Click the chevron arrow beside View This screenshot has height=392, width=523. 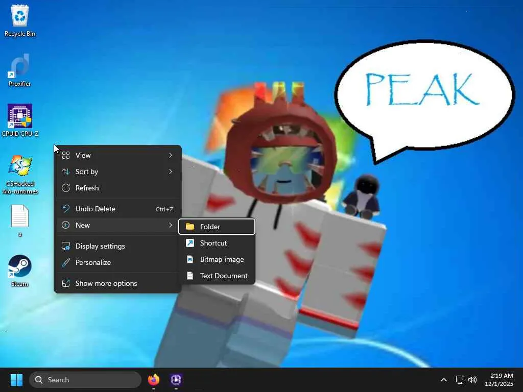[x=171, y=155]
